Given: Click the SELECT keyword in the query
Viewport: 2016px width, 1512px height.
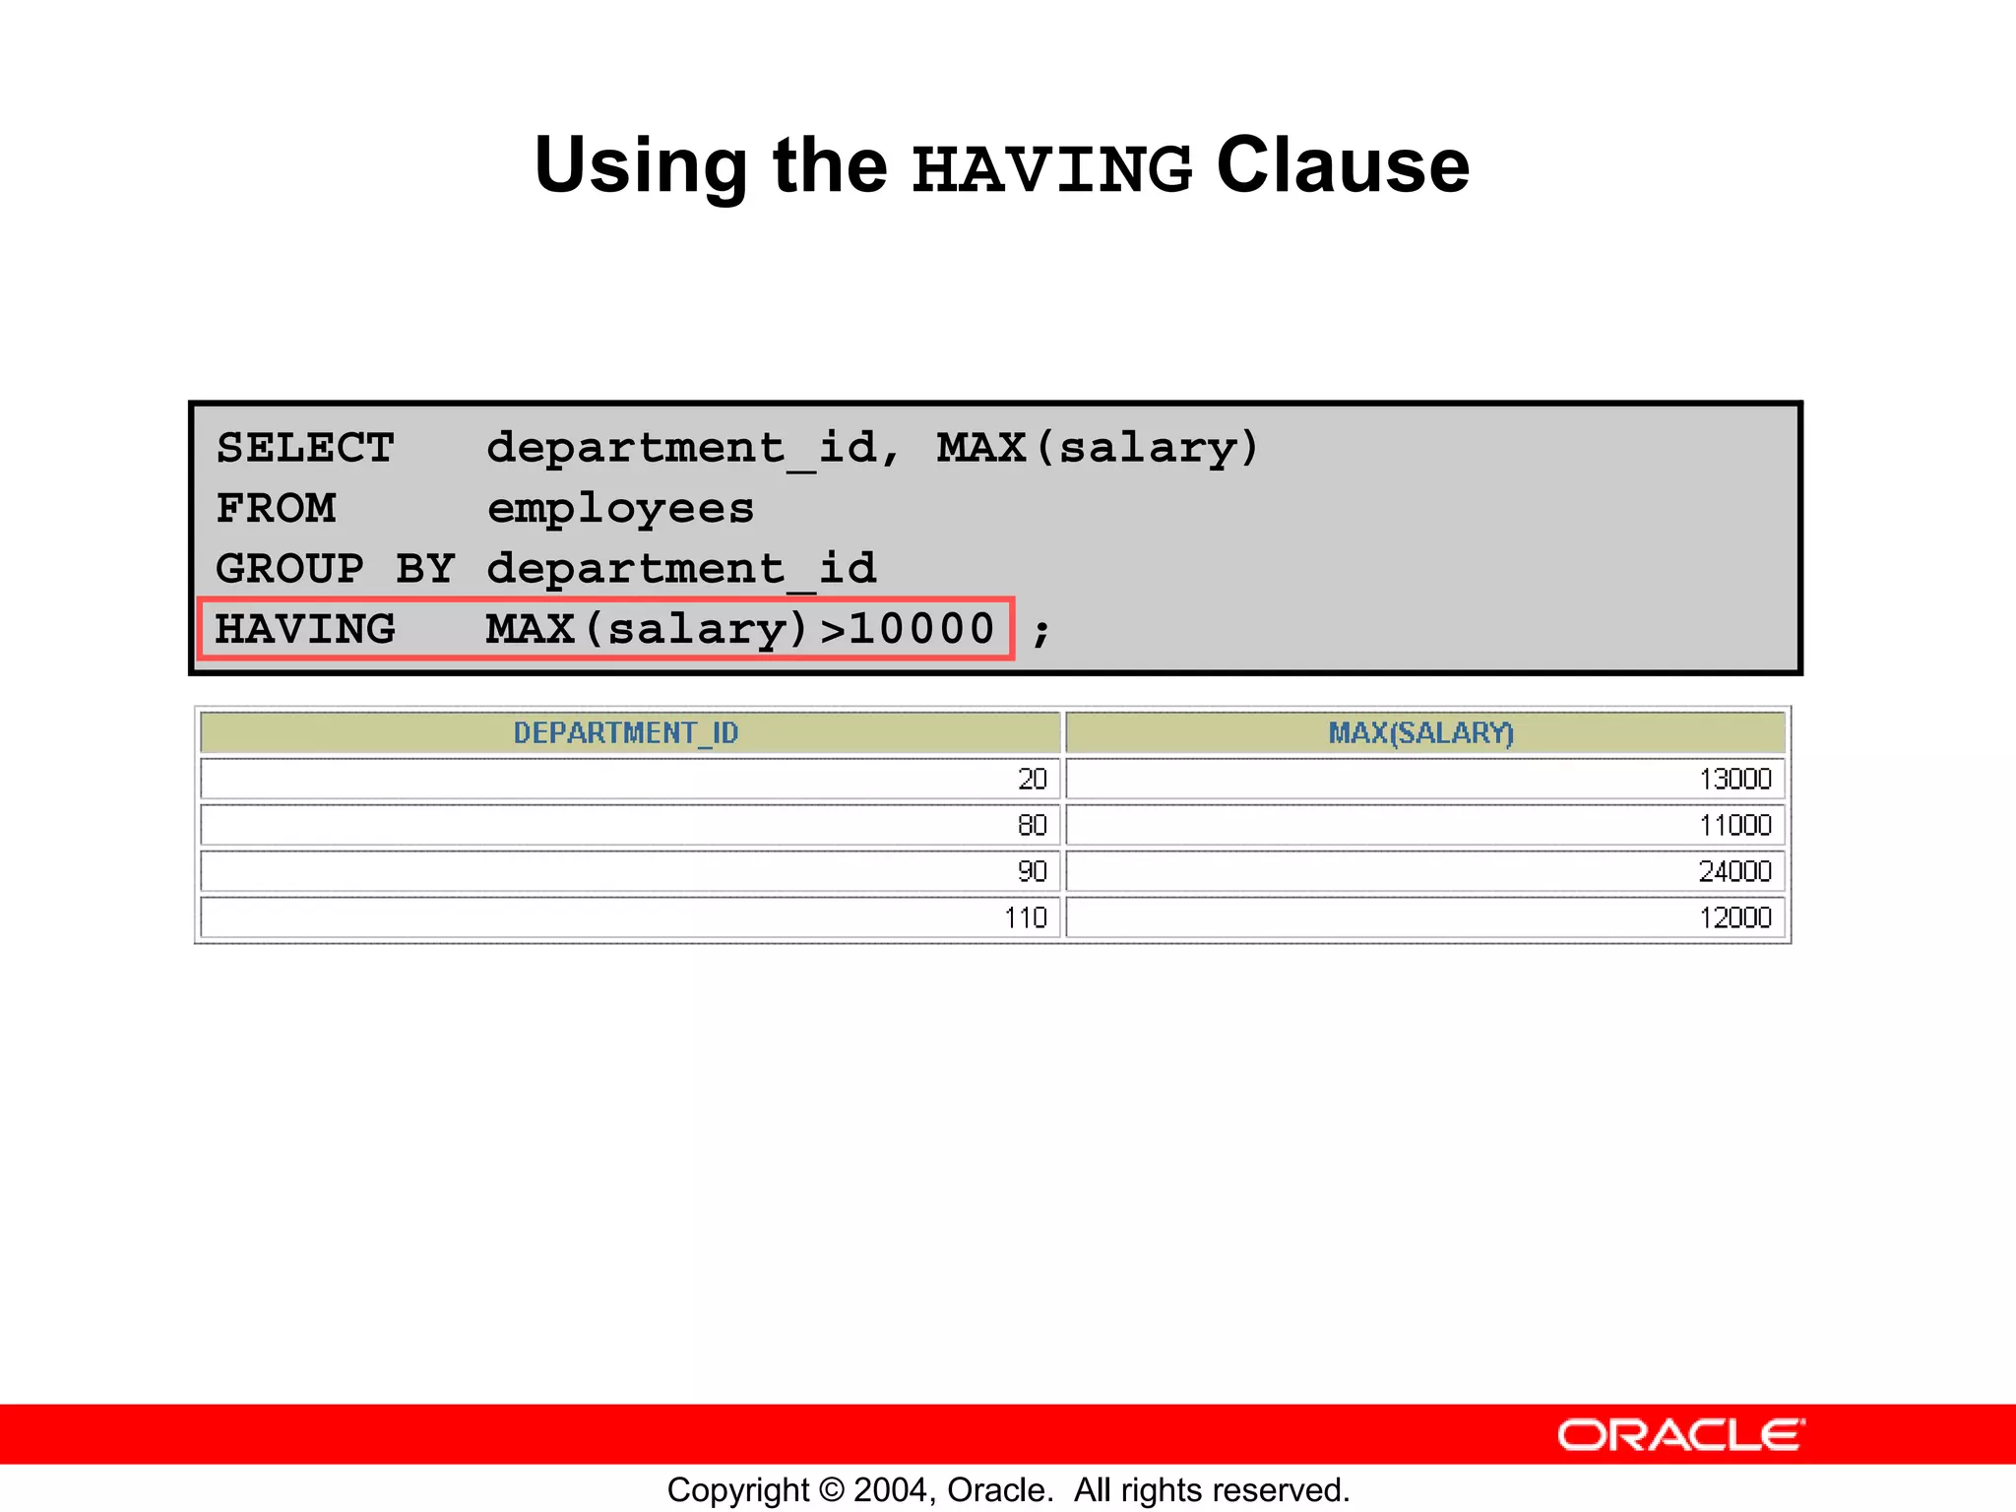Looking at the screenshot, I should click(305, 448).
